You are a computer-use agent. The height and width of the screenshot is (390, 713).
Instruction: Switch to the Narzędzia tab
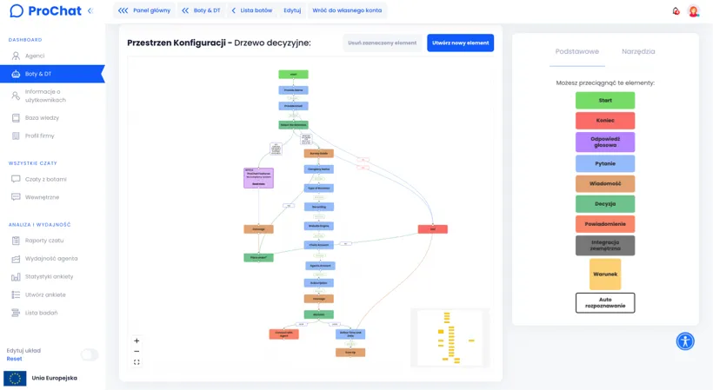638,51
